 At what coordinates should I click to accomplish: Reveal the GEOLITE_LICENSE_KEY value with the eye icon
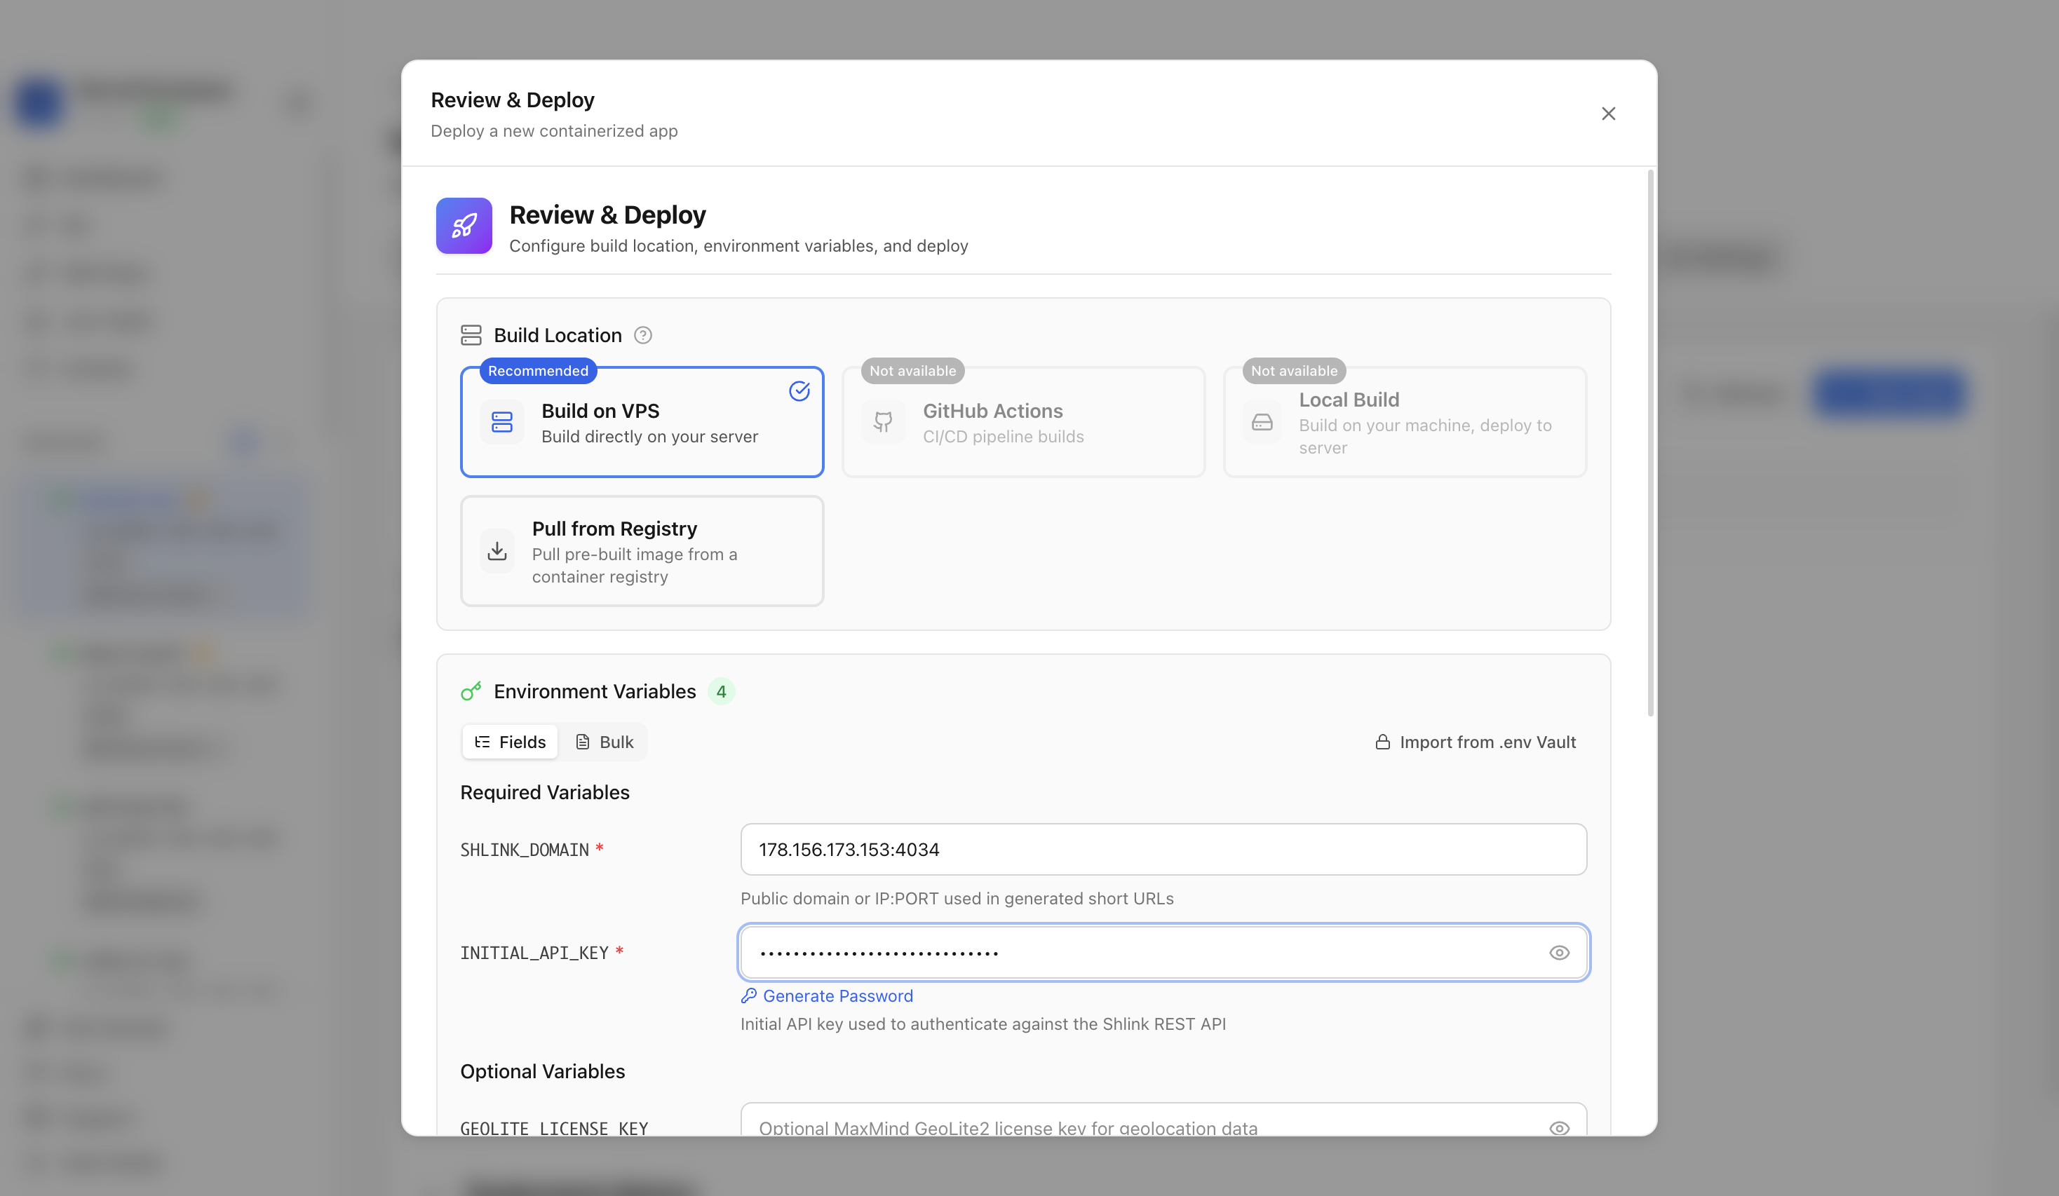coord(1559,1127)
